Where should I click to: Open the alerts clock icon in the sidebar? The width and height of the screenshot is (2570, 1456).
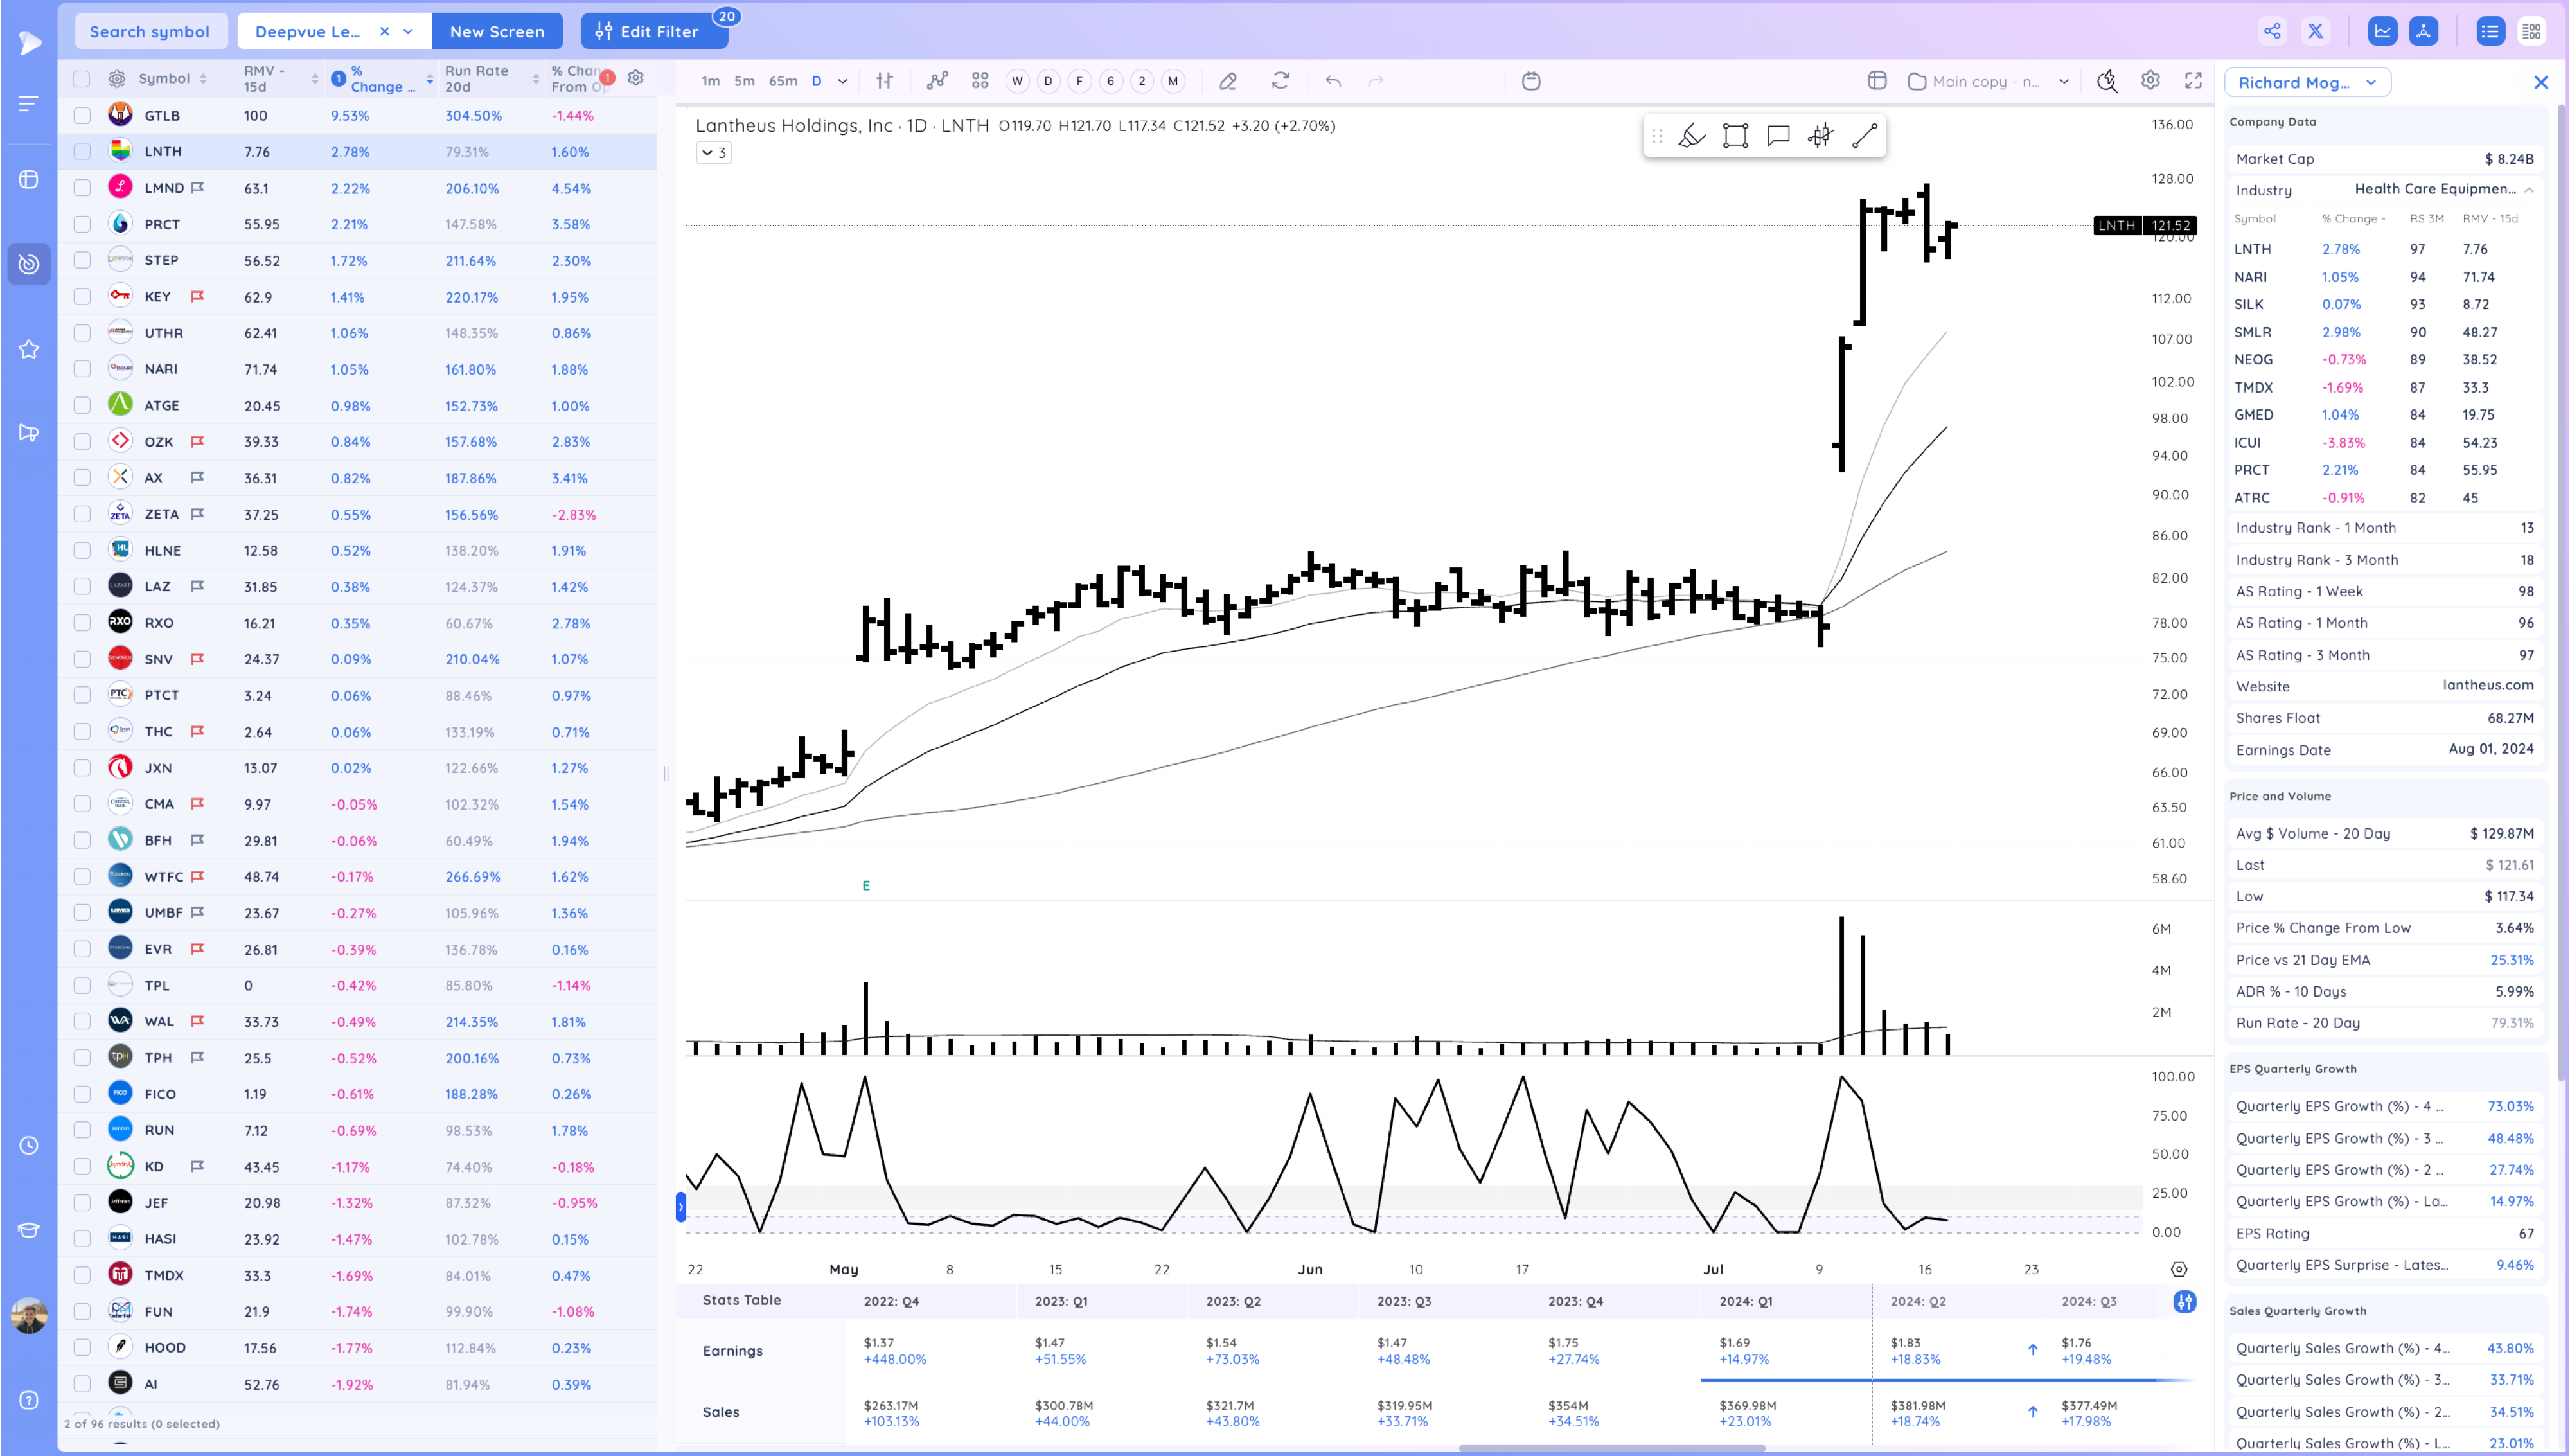[29, 1145]
